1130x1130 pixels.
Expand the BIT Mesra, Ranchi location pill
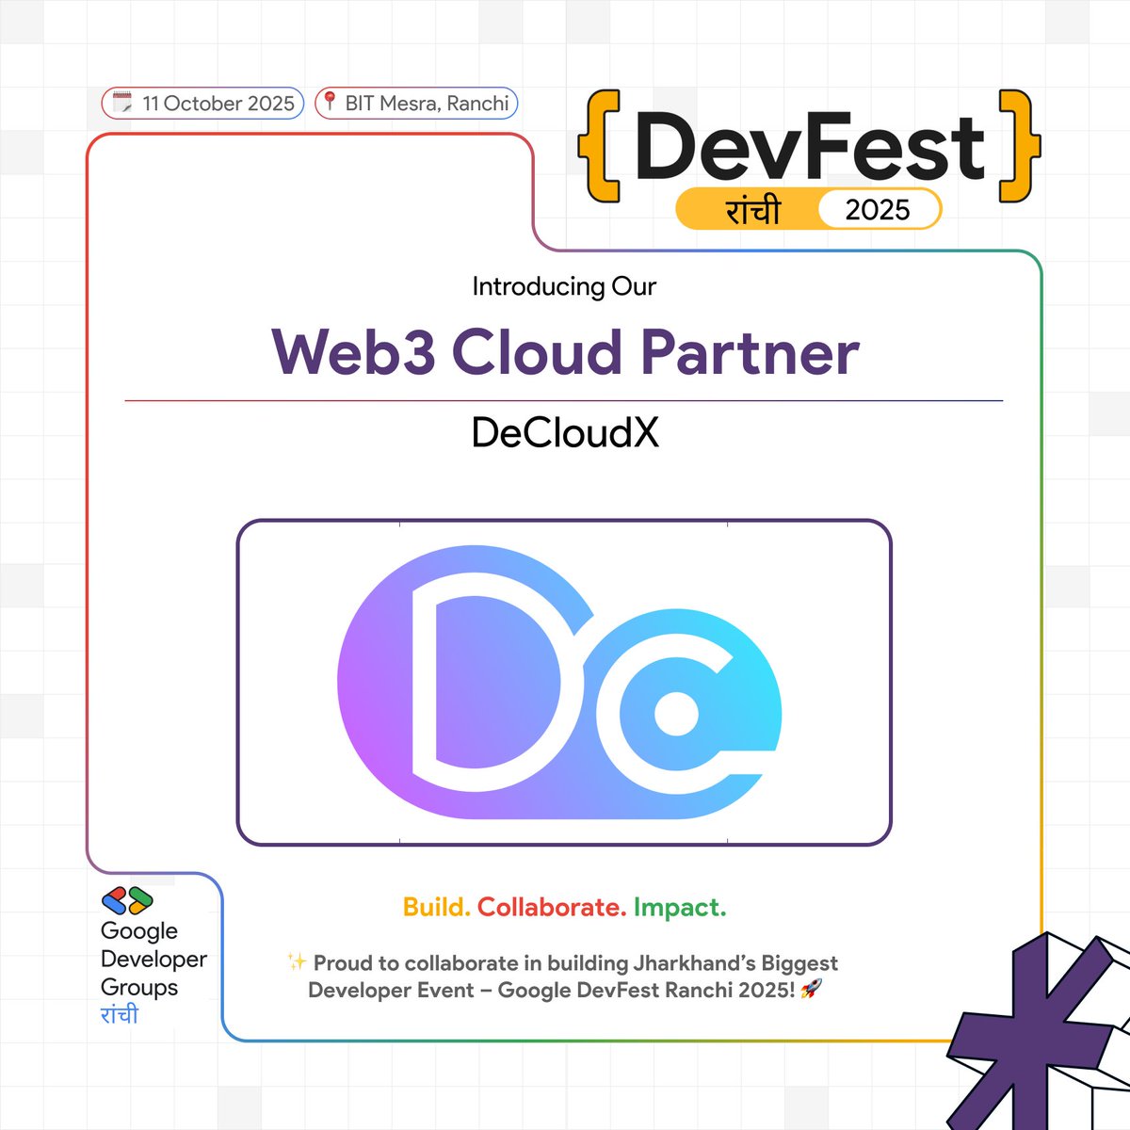[414, 103]
